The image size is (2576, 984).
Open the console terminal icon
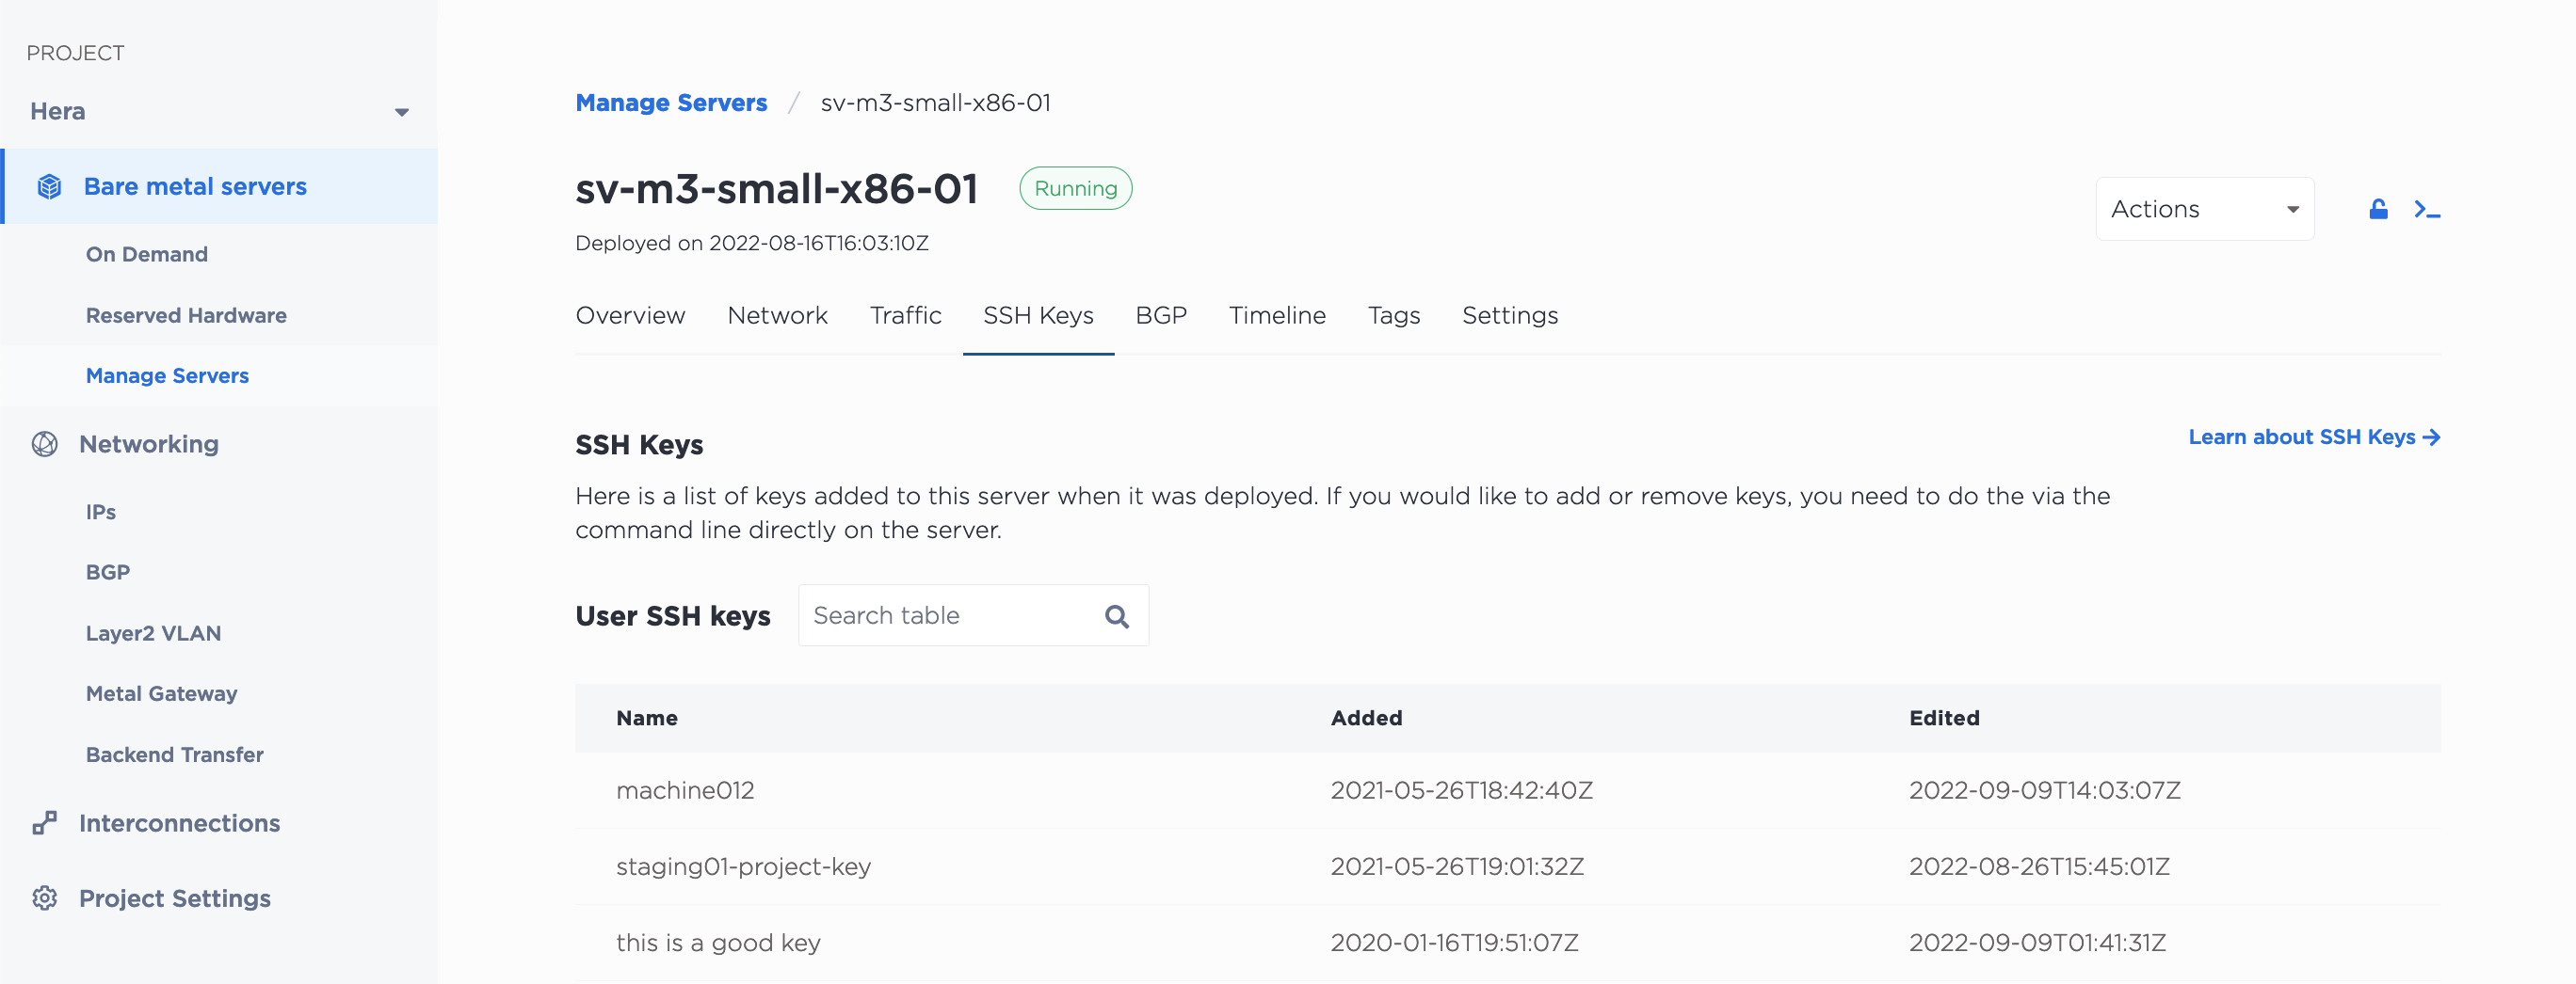click(x=2427, y=209)
